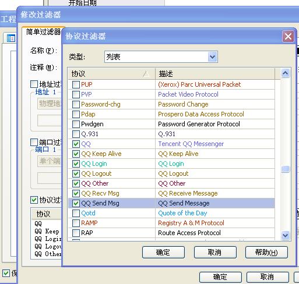Uncheck the QQ Keep Alive checkbox
Image resolution: width=299 pixels, height=284 pixels.
(76, 154)
